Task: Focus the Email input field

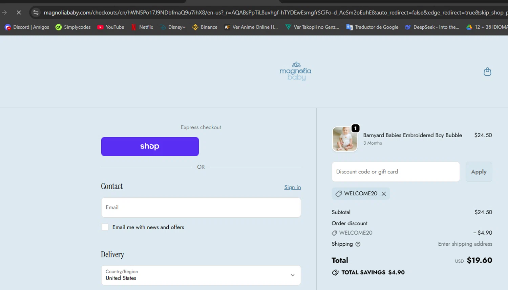Action: pos(201,208)
